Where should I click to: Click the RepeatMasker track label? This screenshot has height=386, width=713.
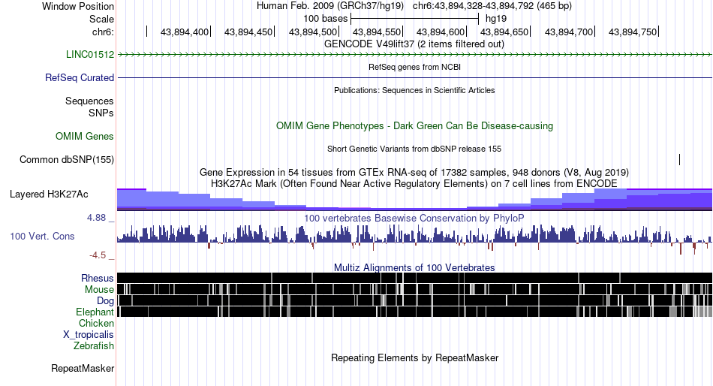(83, 368)
